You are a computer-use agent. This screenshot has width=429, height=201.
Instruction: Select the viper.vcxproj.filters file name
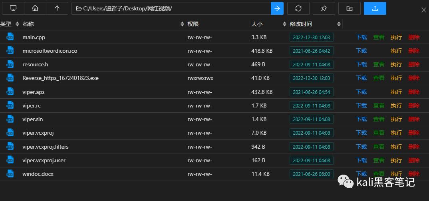pyautogui.click(x=46, y=147)
